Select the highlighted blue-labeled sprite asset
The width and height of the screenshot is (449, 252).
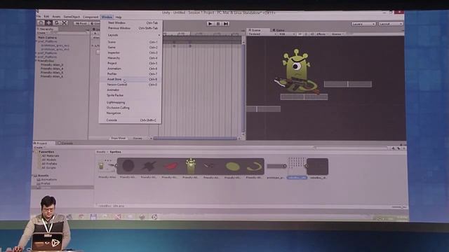297,168
